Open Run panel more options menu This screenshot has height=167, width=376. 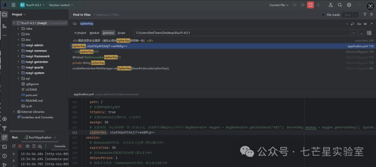46,146
